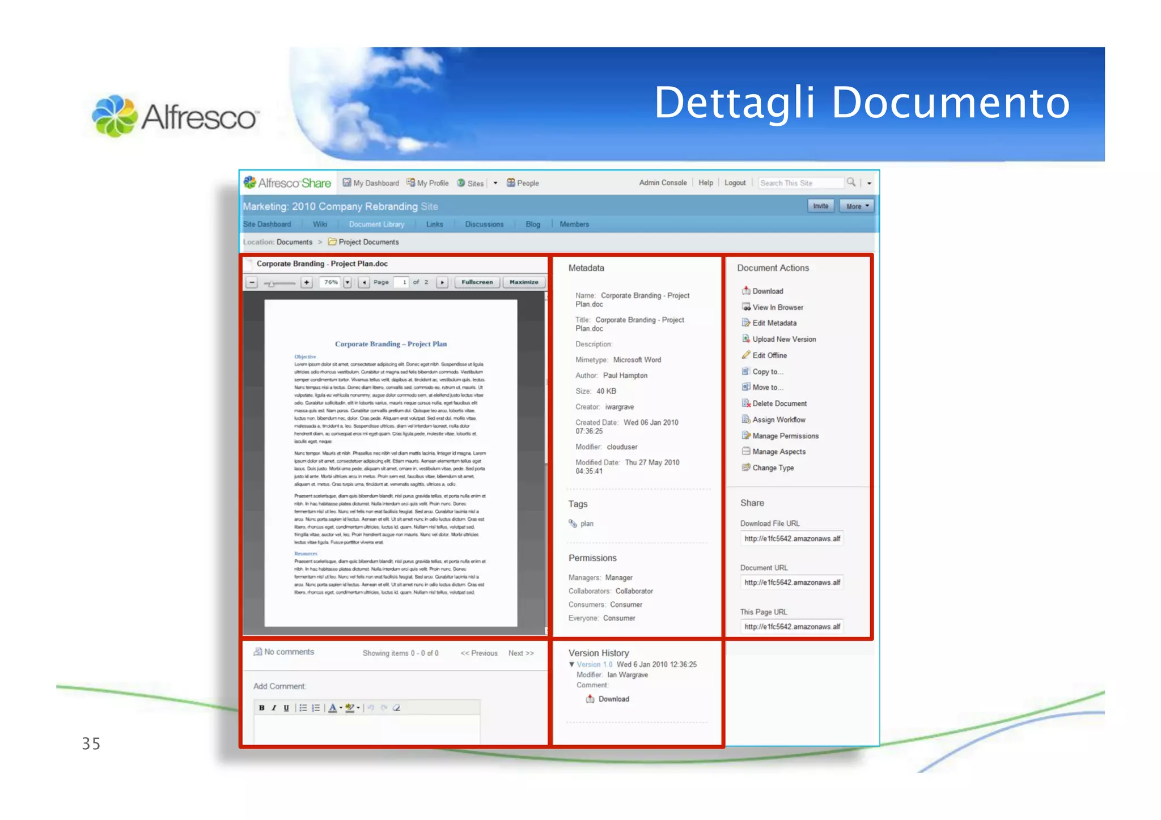Open the Sites dropdown arrow
Viewport: 1161px width, 820px height.
[x=495, y=183]
